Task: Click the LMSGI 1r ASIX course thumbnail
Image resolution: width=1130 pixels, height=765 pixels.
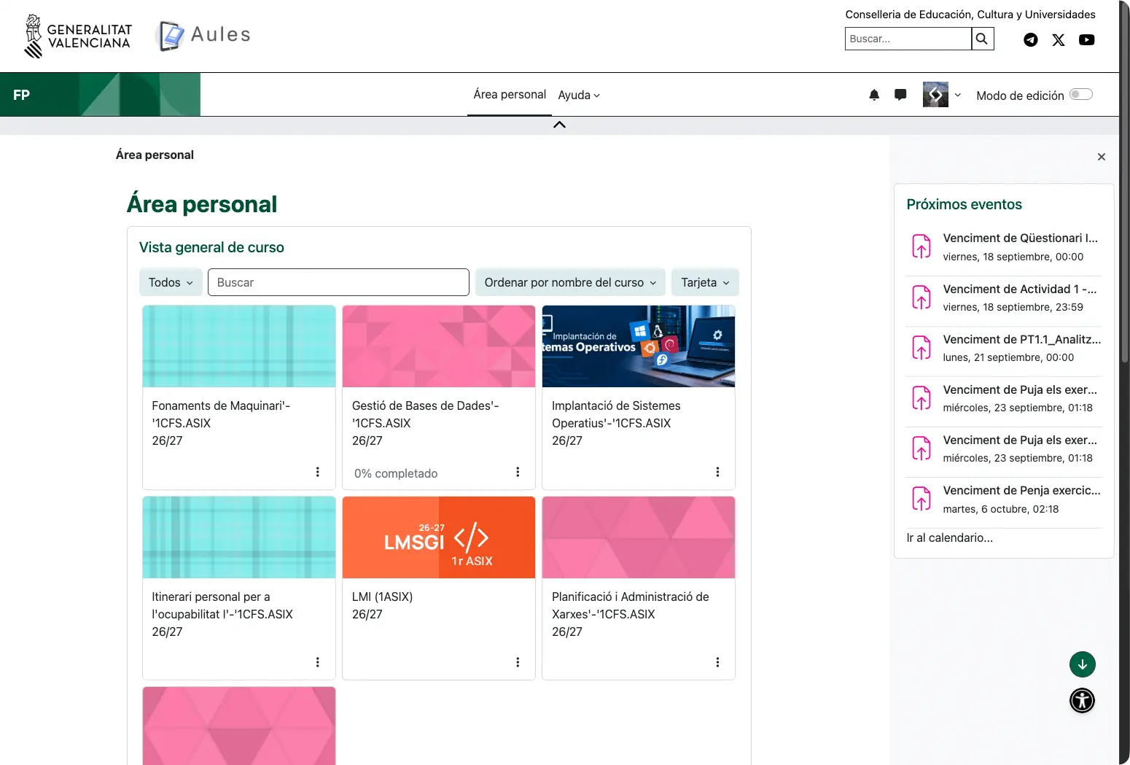Action: coord(439,537)
